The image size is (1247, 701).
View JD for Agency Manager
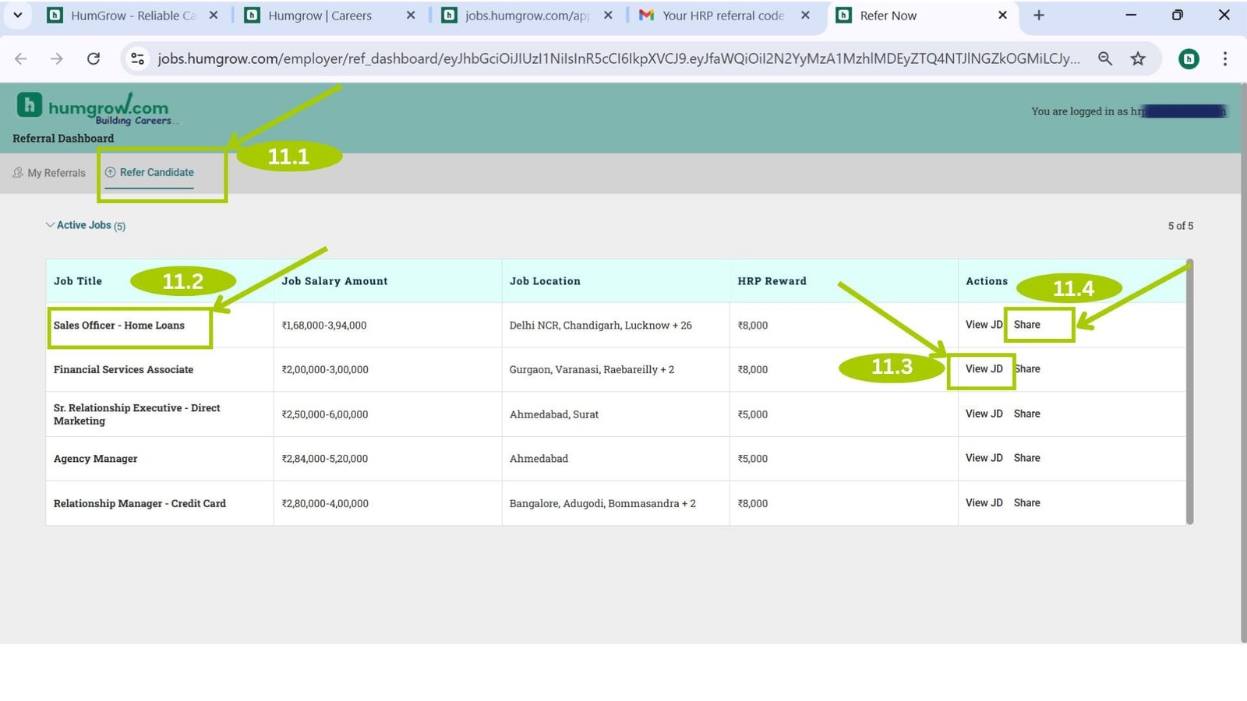(x=984, y=458)
